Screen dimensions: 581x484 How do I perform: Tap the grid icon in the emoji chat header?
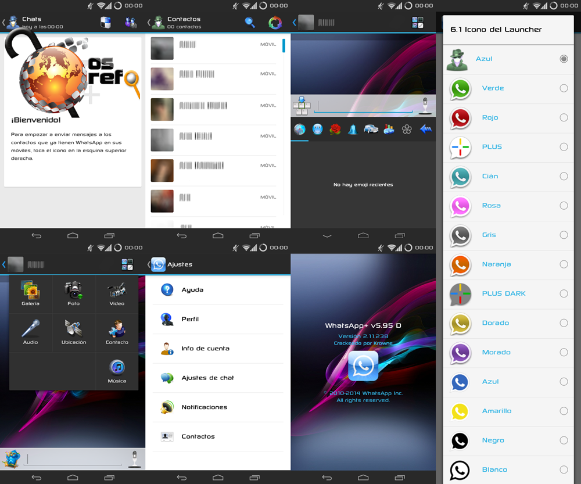coord(418,23)
